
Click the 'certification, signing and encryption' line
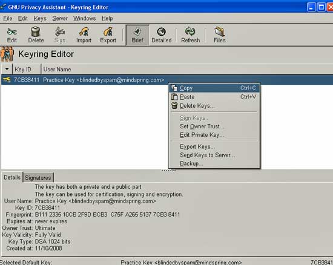[x=109, y=194]
